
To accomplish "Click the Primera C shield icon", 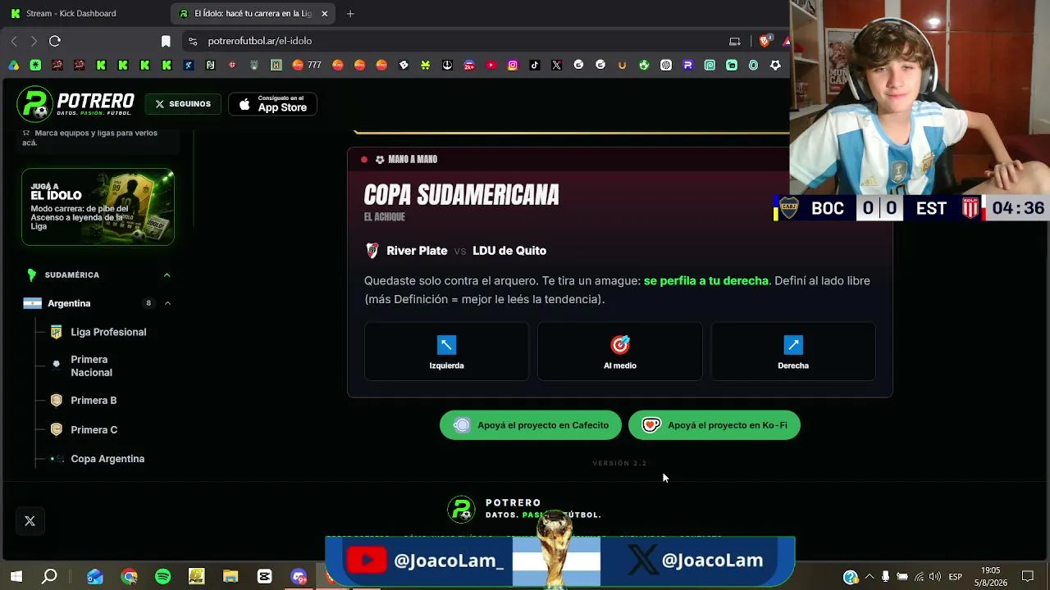I will pyautogui.click(x=56, y=430).
